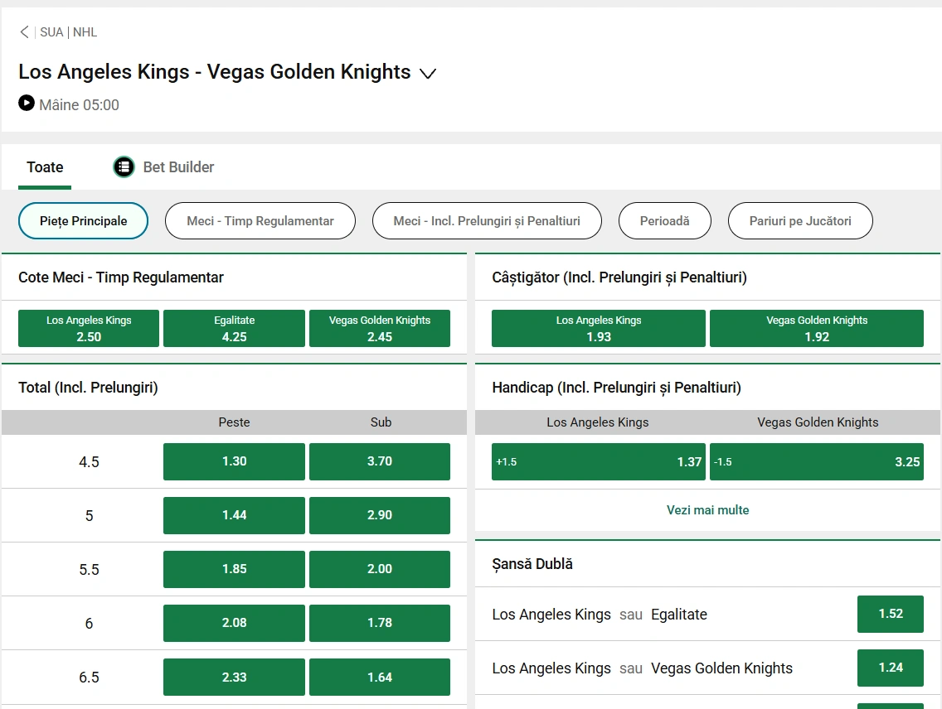Click Vezi mai multe to expand handicap options
The height and width of the screenshot is (709, 942).
pos(707,510)
